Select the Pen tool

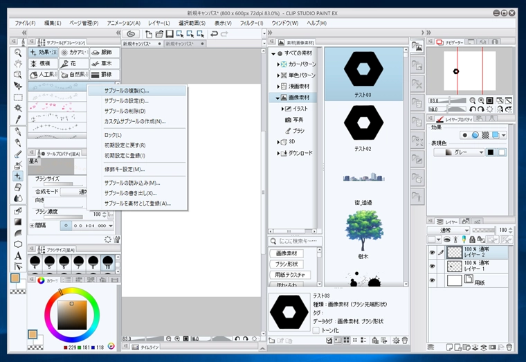[18, 132]
